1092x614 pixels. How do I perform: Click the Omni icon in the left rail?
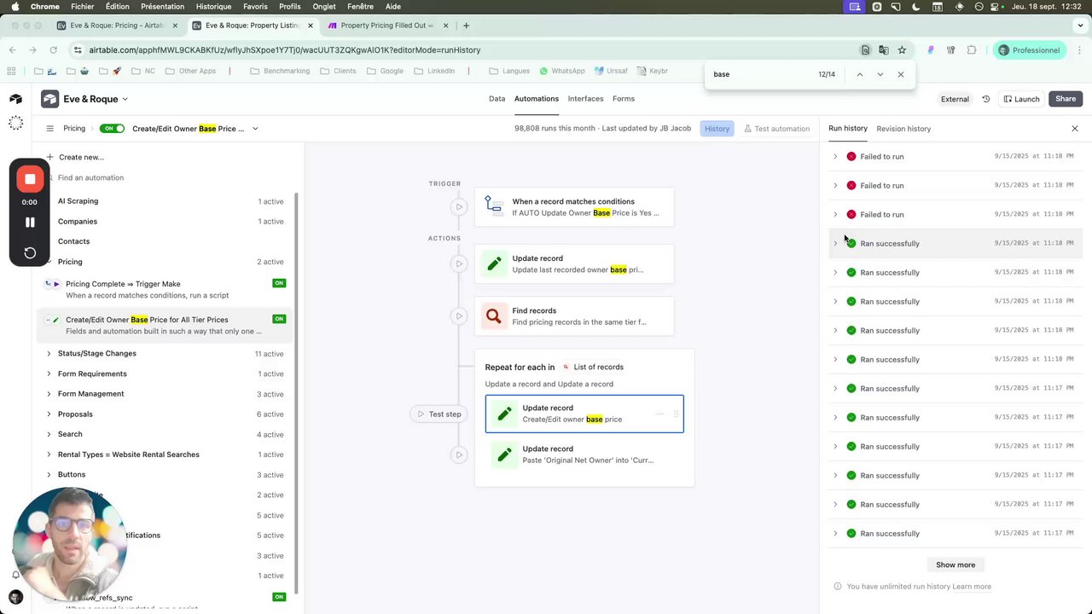(x=15, y=124)
